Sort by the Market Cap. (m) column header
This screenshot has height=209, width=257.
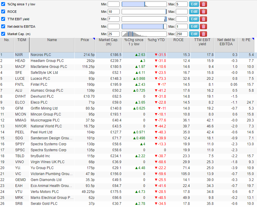pos(109,45)
